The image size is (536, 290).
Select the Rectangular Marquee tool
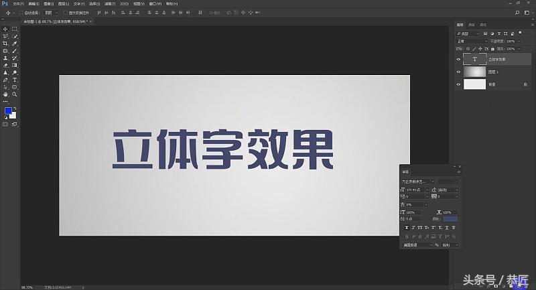(14, 29)
